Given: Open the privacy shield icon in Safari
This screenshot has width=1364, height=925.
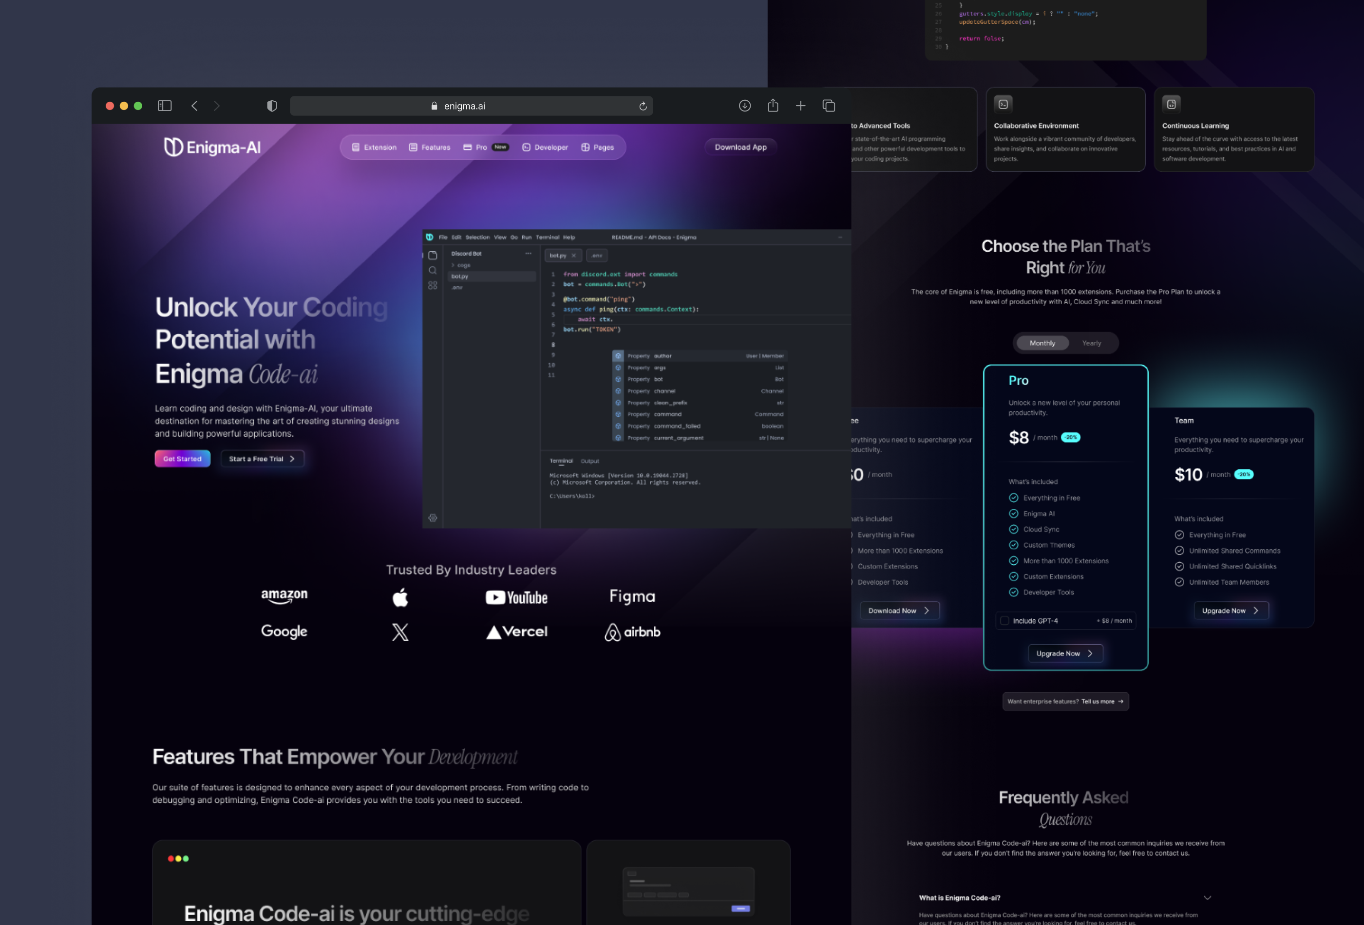Looking at the screenshot, I should [x=272, y=106].
